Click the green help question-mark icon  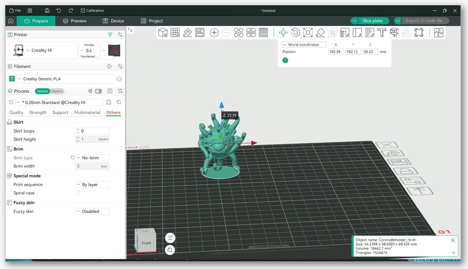(285, 60)
